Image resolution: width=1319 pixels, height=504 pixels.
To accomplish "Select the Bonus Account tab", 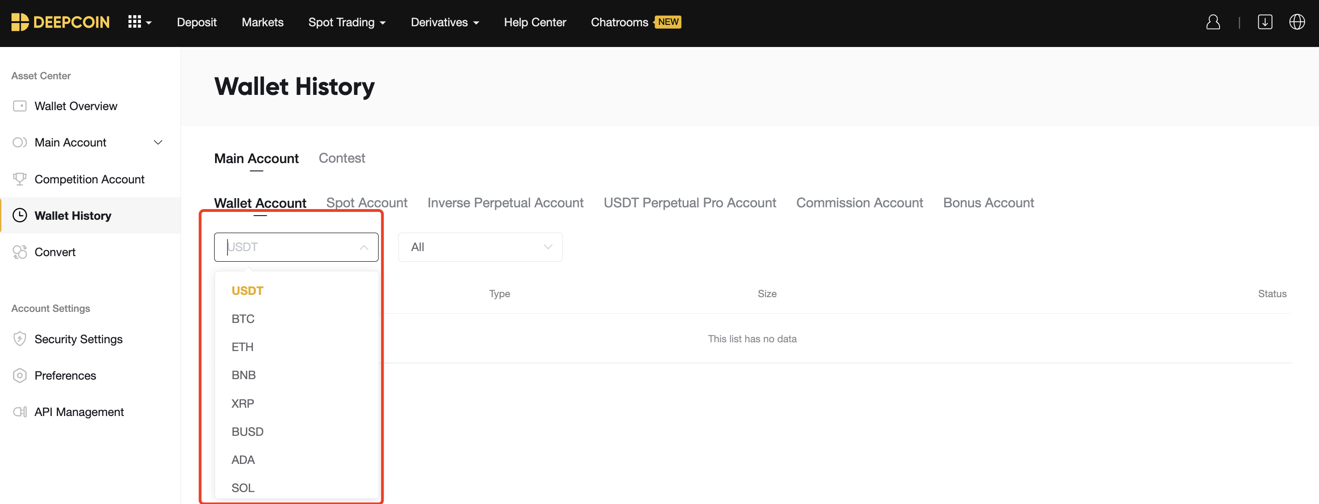I will pos(988,203).
